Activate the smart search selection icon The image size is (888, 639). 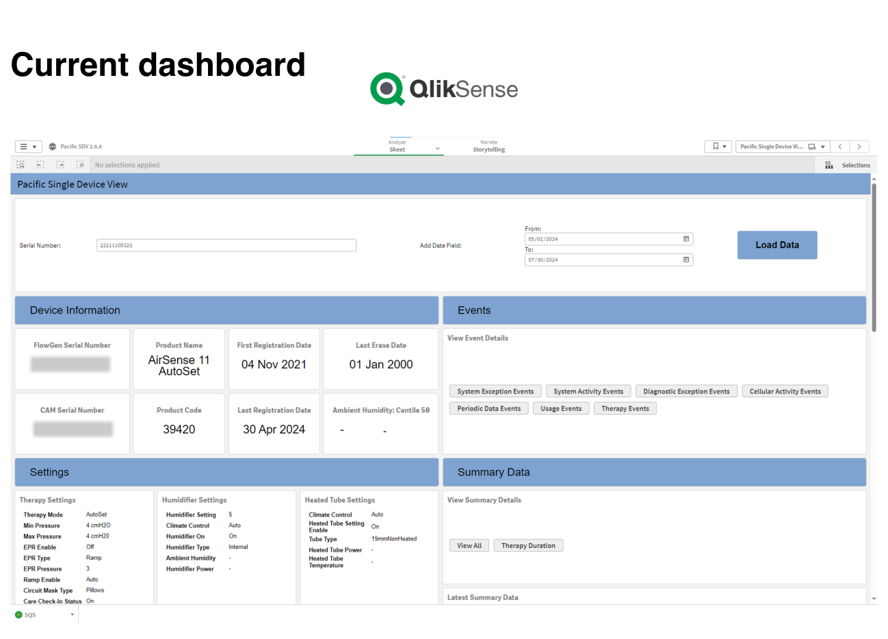pyautogui.click(x=21, y=165)
